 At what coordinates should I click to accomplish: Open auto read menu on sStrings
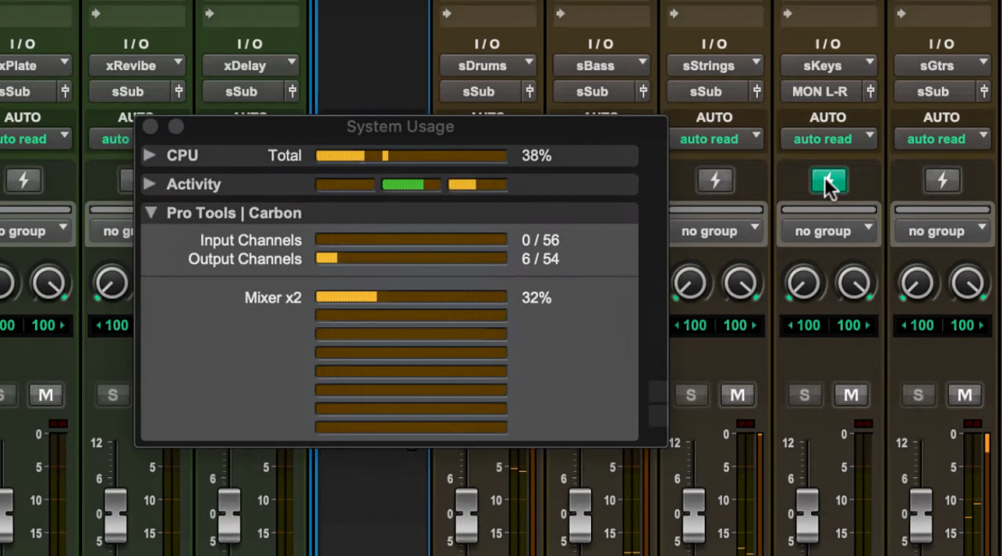715,139
